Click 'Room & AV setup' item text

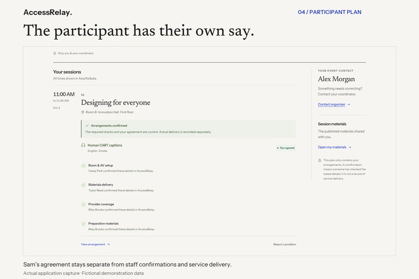pyautogui.click(x=100, y=166)
